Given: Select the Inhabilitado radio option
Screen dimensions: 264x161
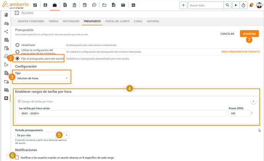Looking at the screenshot, I should point(17,45).
